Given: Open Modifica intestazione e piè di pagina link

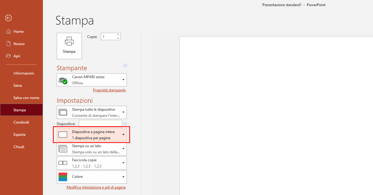Looking at the screenshot, I should (96, 187).
